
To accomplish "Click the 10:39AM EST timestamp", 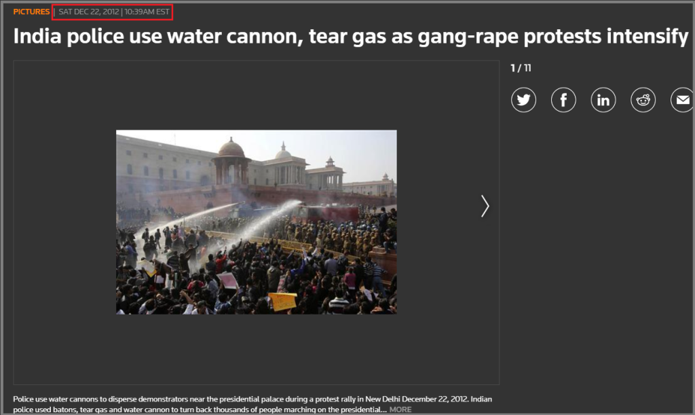I will pos(147,12).
